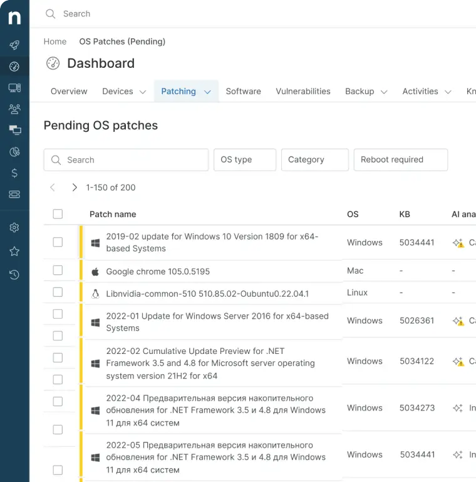Open the reporting pie chart sidebar icon
This screenshot has width=476, height=482.
coord(14,151)
